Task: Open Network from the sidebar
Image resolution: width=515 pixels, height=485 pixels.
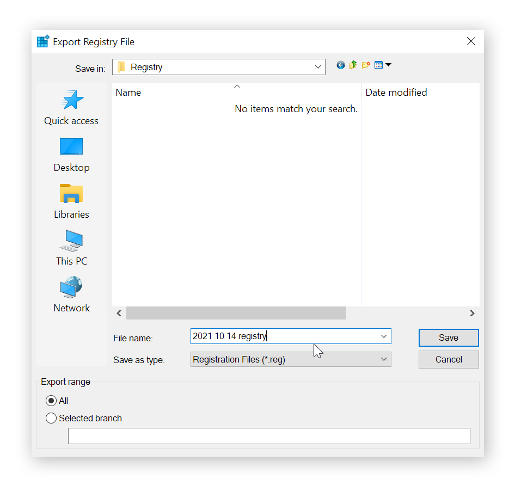Action: tap(71, 294)
